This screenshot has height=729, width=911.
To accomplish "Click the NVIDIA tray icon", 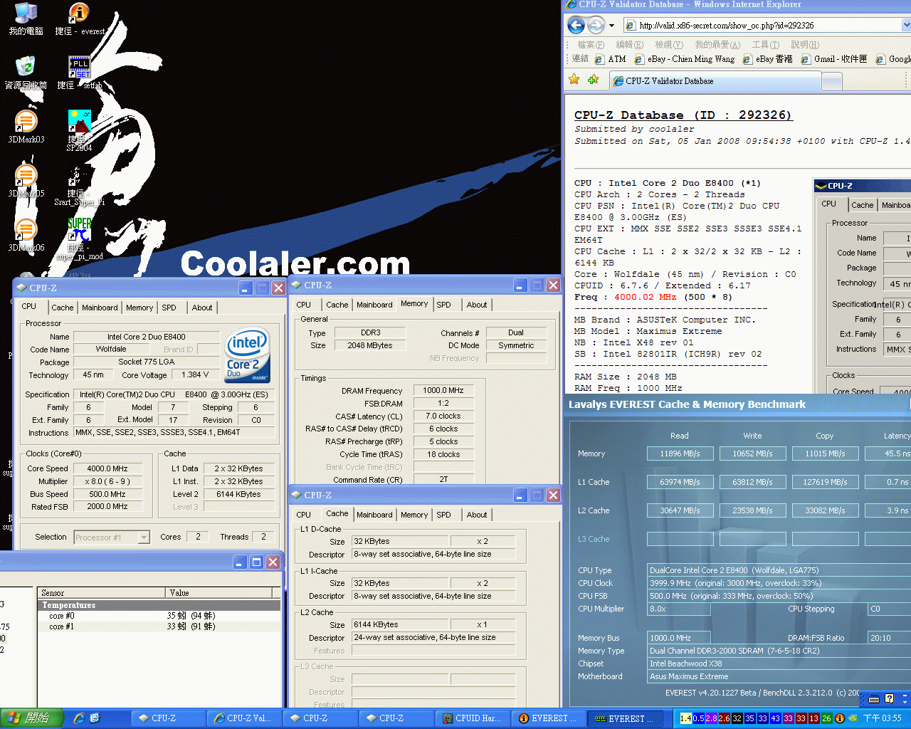I will (x=853, y=718).
